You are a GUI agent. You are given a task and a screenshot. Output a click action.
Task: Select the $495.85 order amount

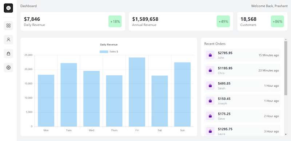pyautogui.click(x=224, y=83)
